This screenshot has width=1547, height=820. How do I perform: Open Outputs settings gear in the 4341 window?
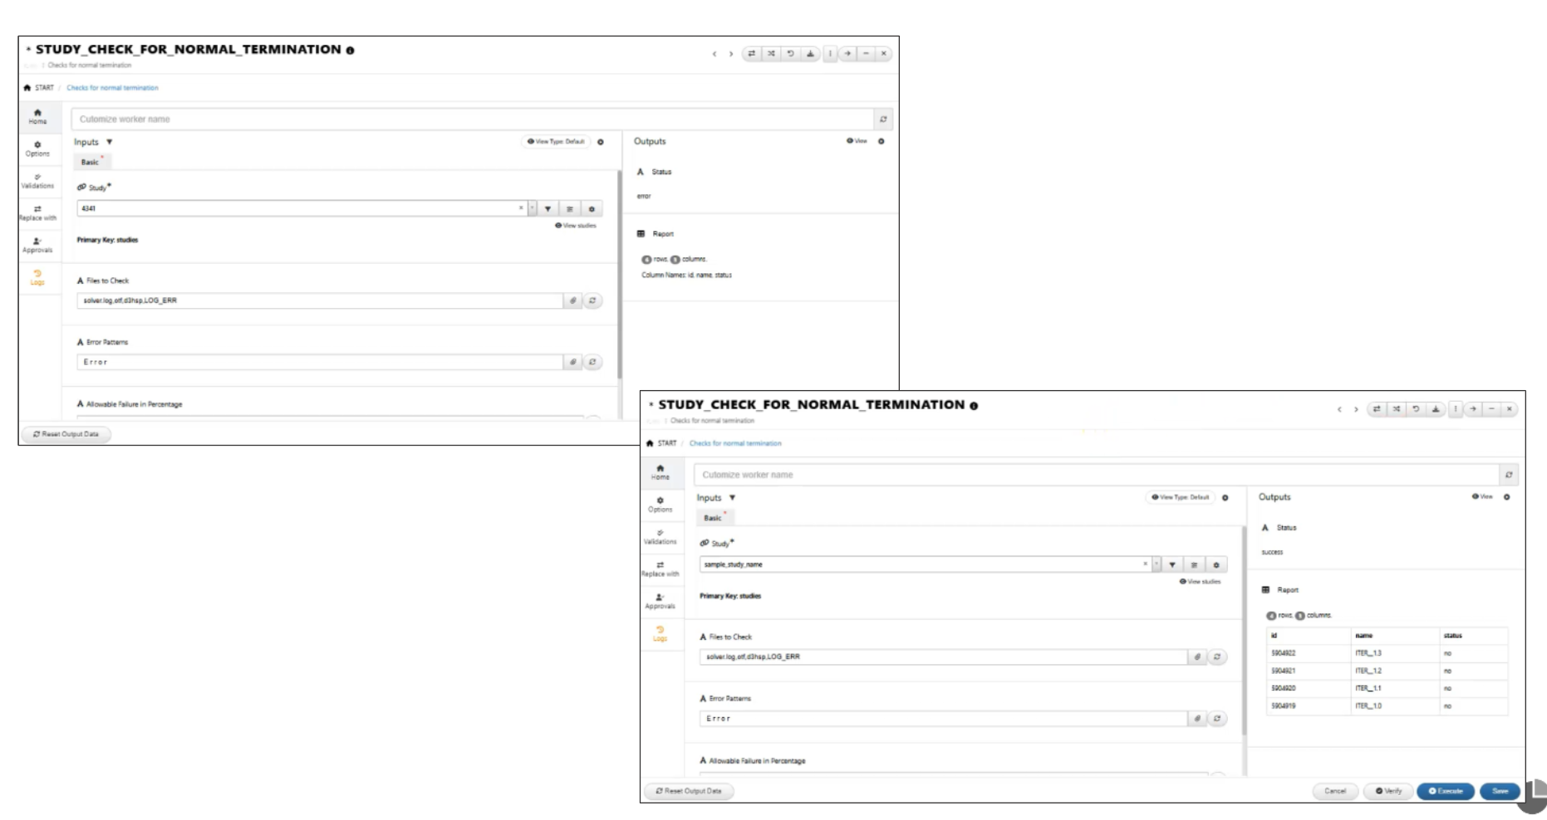pyautogui.click(x=882, y=141)
